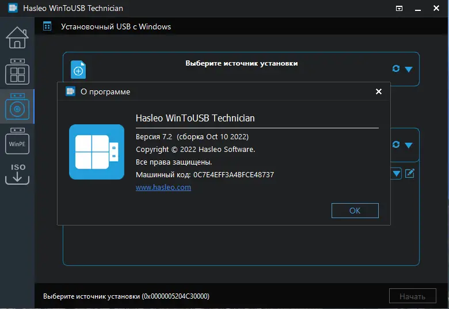The image size is (449, 309).
Task: Click the WinToUSB logo in About dialog
Action: click(96, 152)
